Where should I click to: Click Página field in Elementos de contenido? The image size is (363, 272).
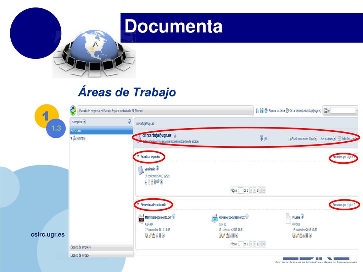240,244
